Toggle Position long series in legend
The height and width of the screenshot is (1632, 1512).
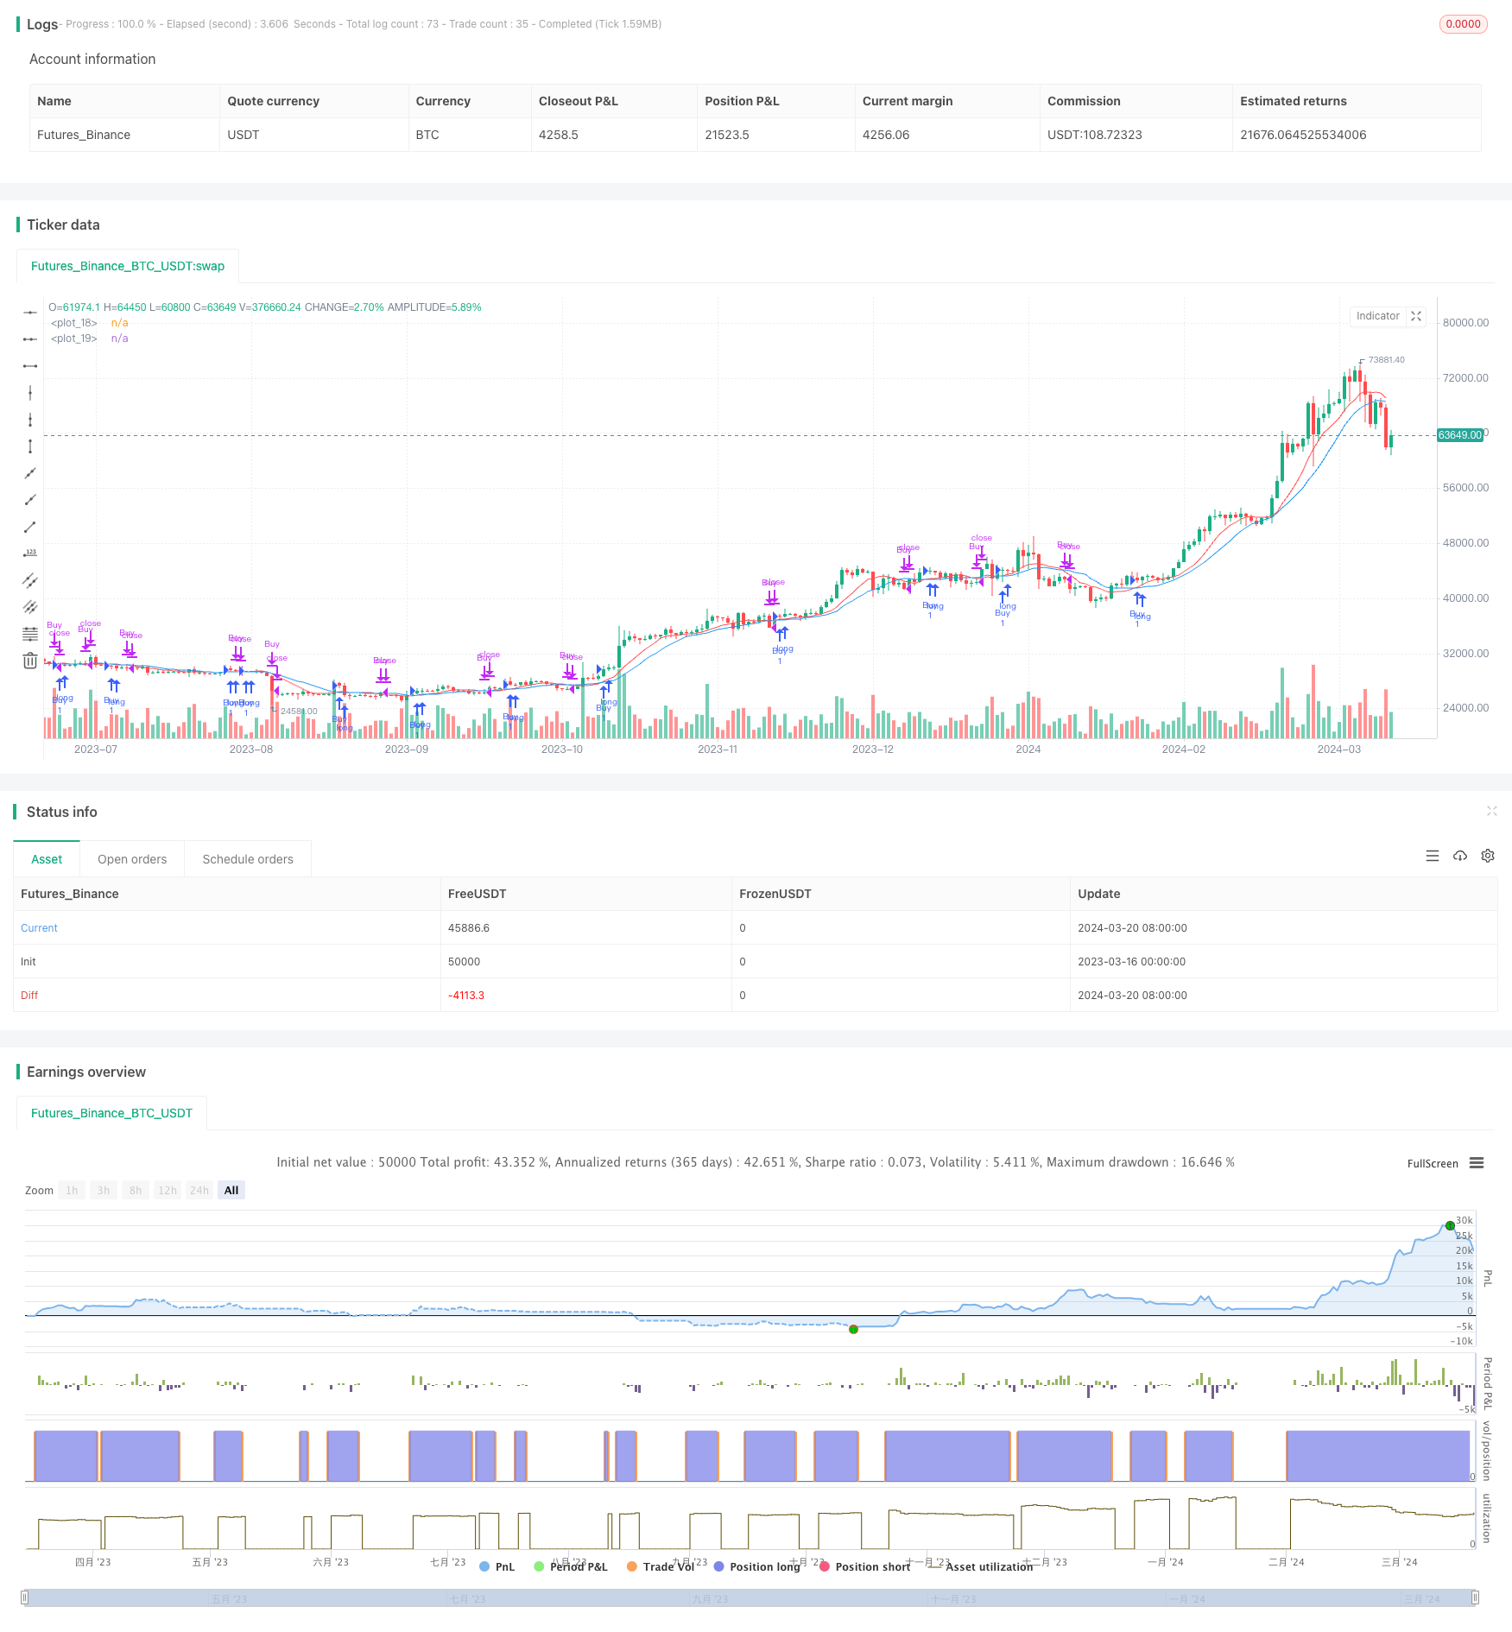pos(756,1566)
